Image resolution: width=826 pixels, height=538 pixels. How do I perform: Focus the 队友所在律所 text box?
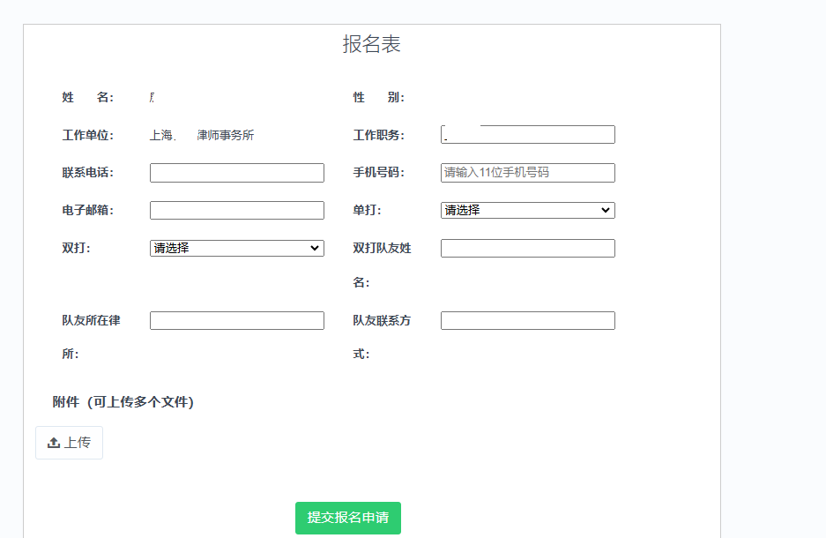click(236, 321)
